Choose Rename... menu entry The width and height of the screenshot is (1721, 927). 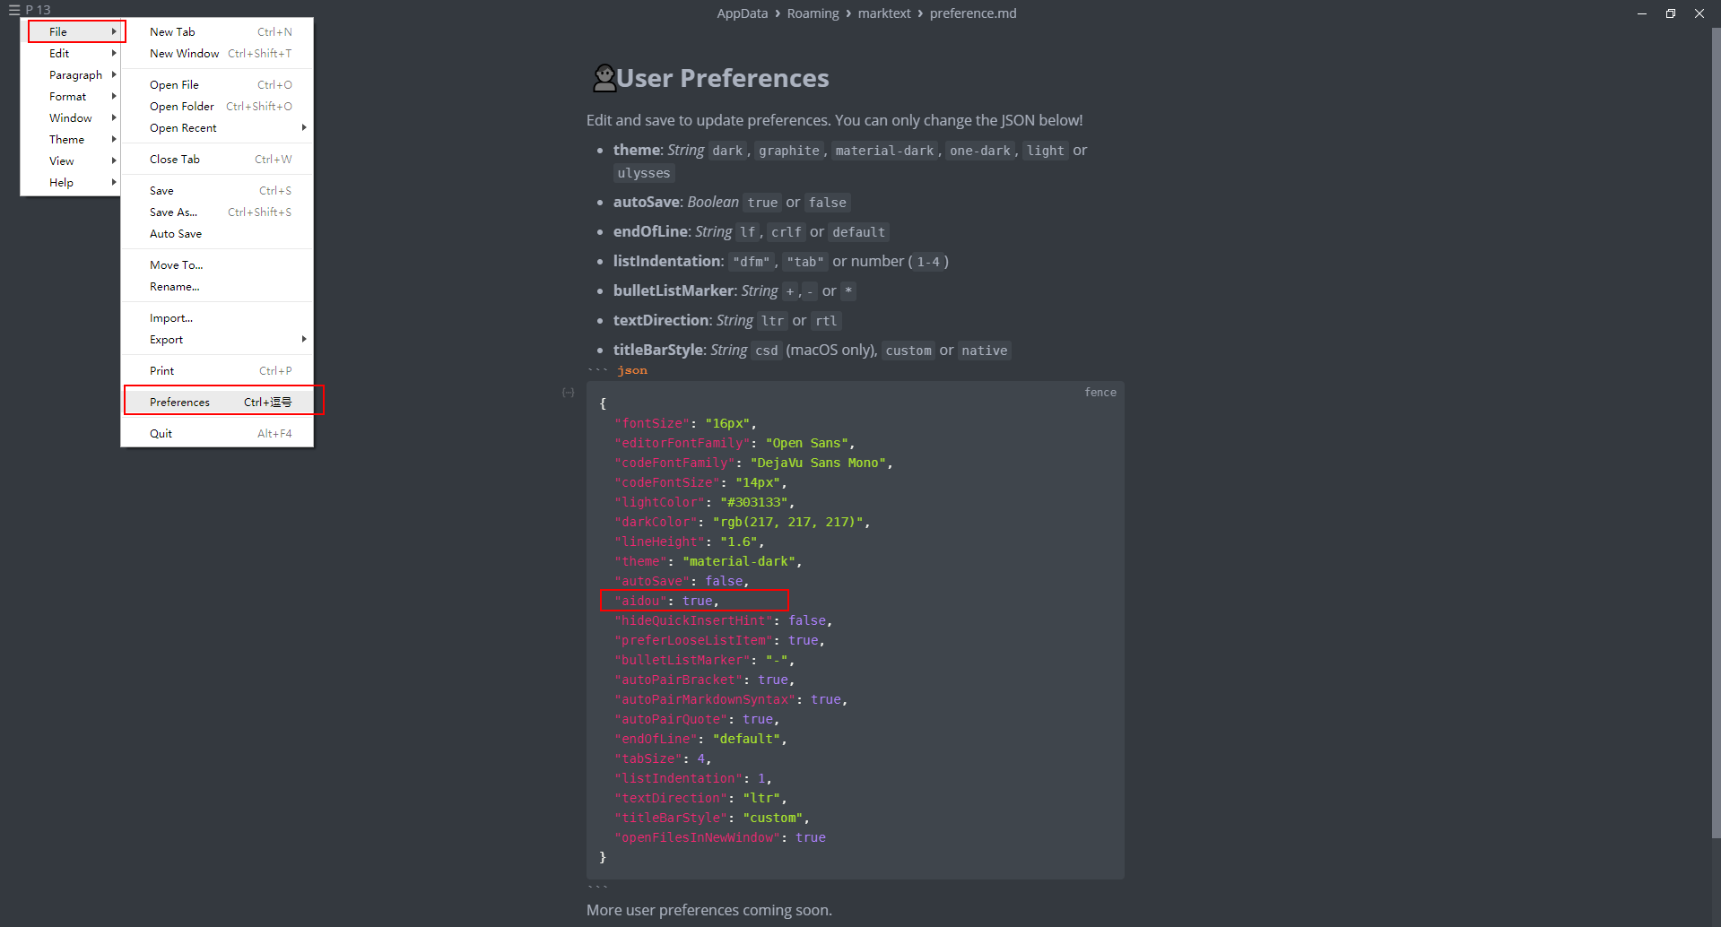(x=217, y=286)
